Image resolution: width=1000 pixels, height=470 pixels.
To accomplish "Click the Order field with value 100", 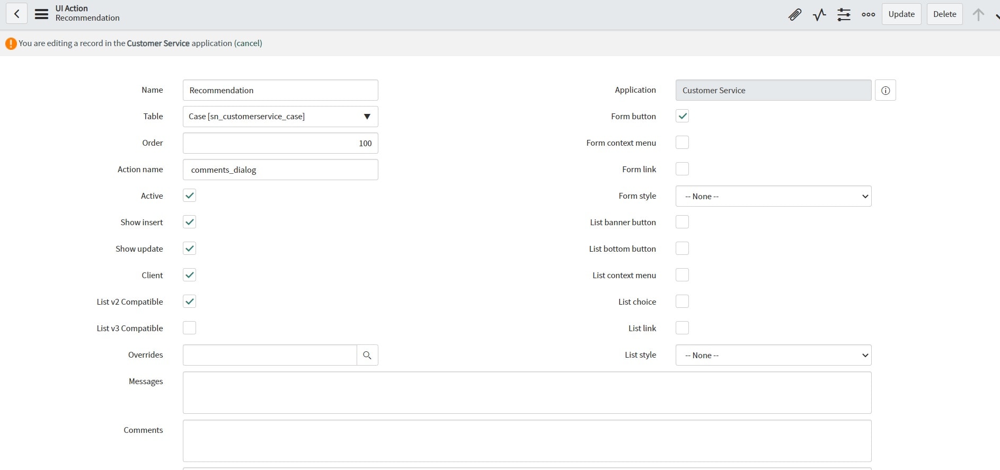I will click(280, 143).
